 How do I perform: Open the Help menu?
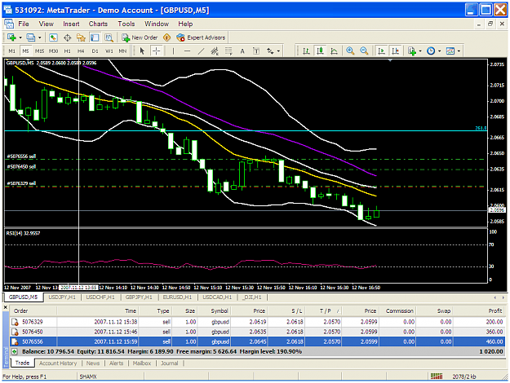click(185, 24)
